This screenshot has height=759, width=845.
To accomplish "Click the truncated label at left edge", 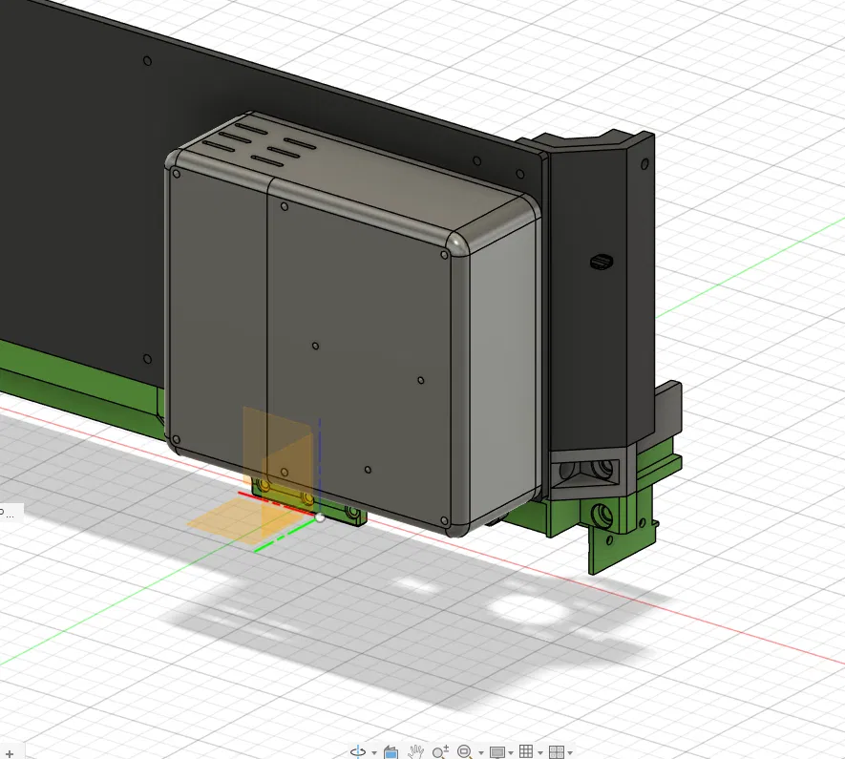I will (8, 513).
